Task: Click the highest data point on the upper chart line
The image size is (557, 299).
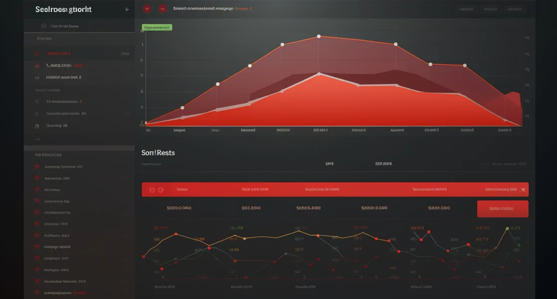Action: (318, 36)
